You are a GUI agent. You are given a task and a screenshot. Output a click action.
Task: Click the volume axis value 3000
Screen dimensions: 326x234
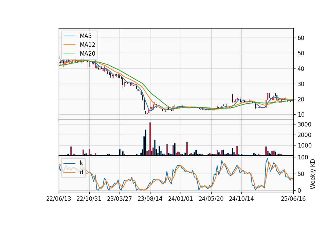pos(305,124)
